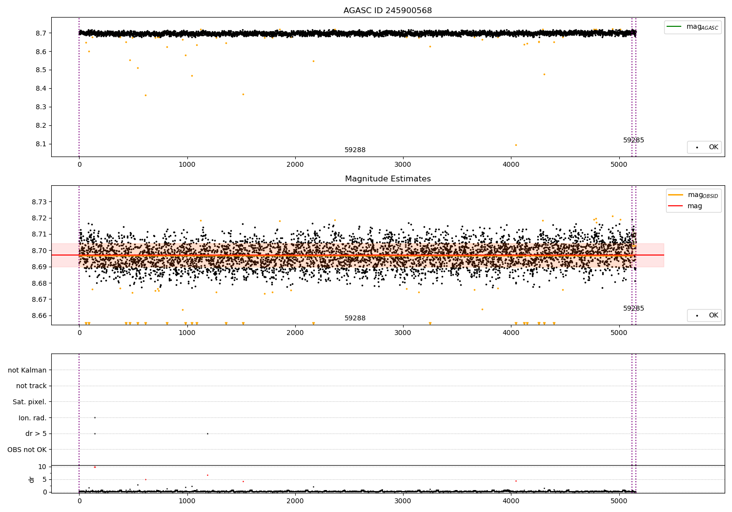Click the red mag legend entry
732x512 pixels.
tap(685, 206)
